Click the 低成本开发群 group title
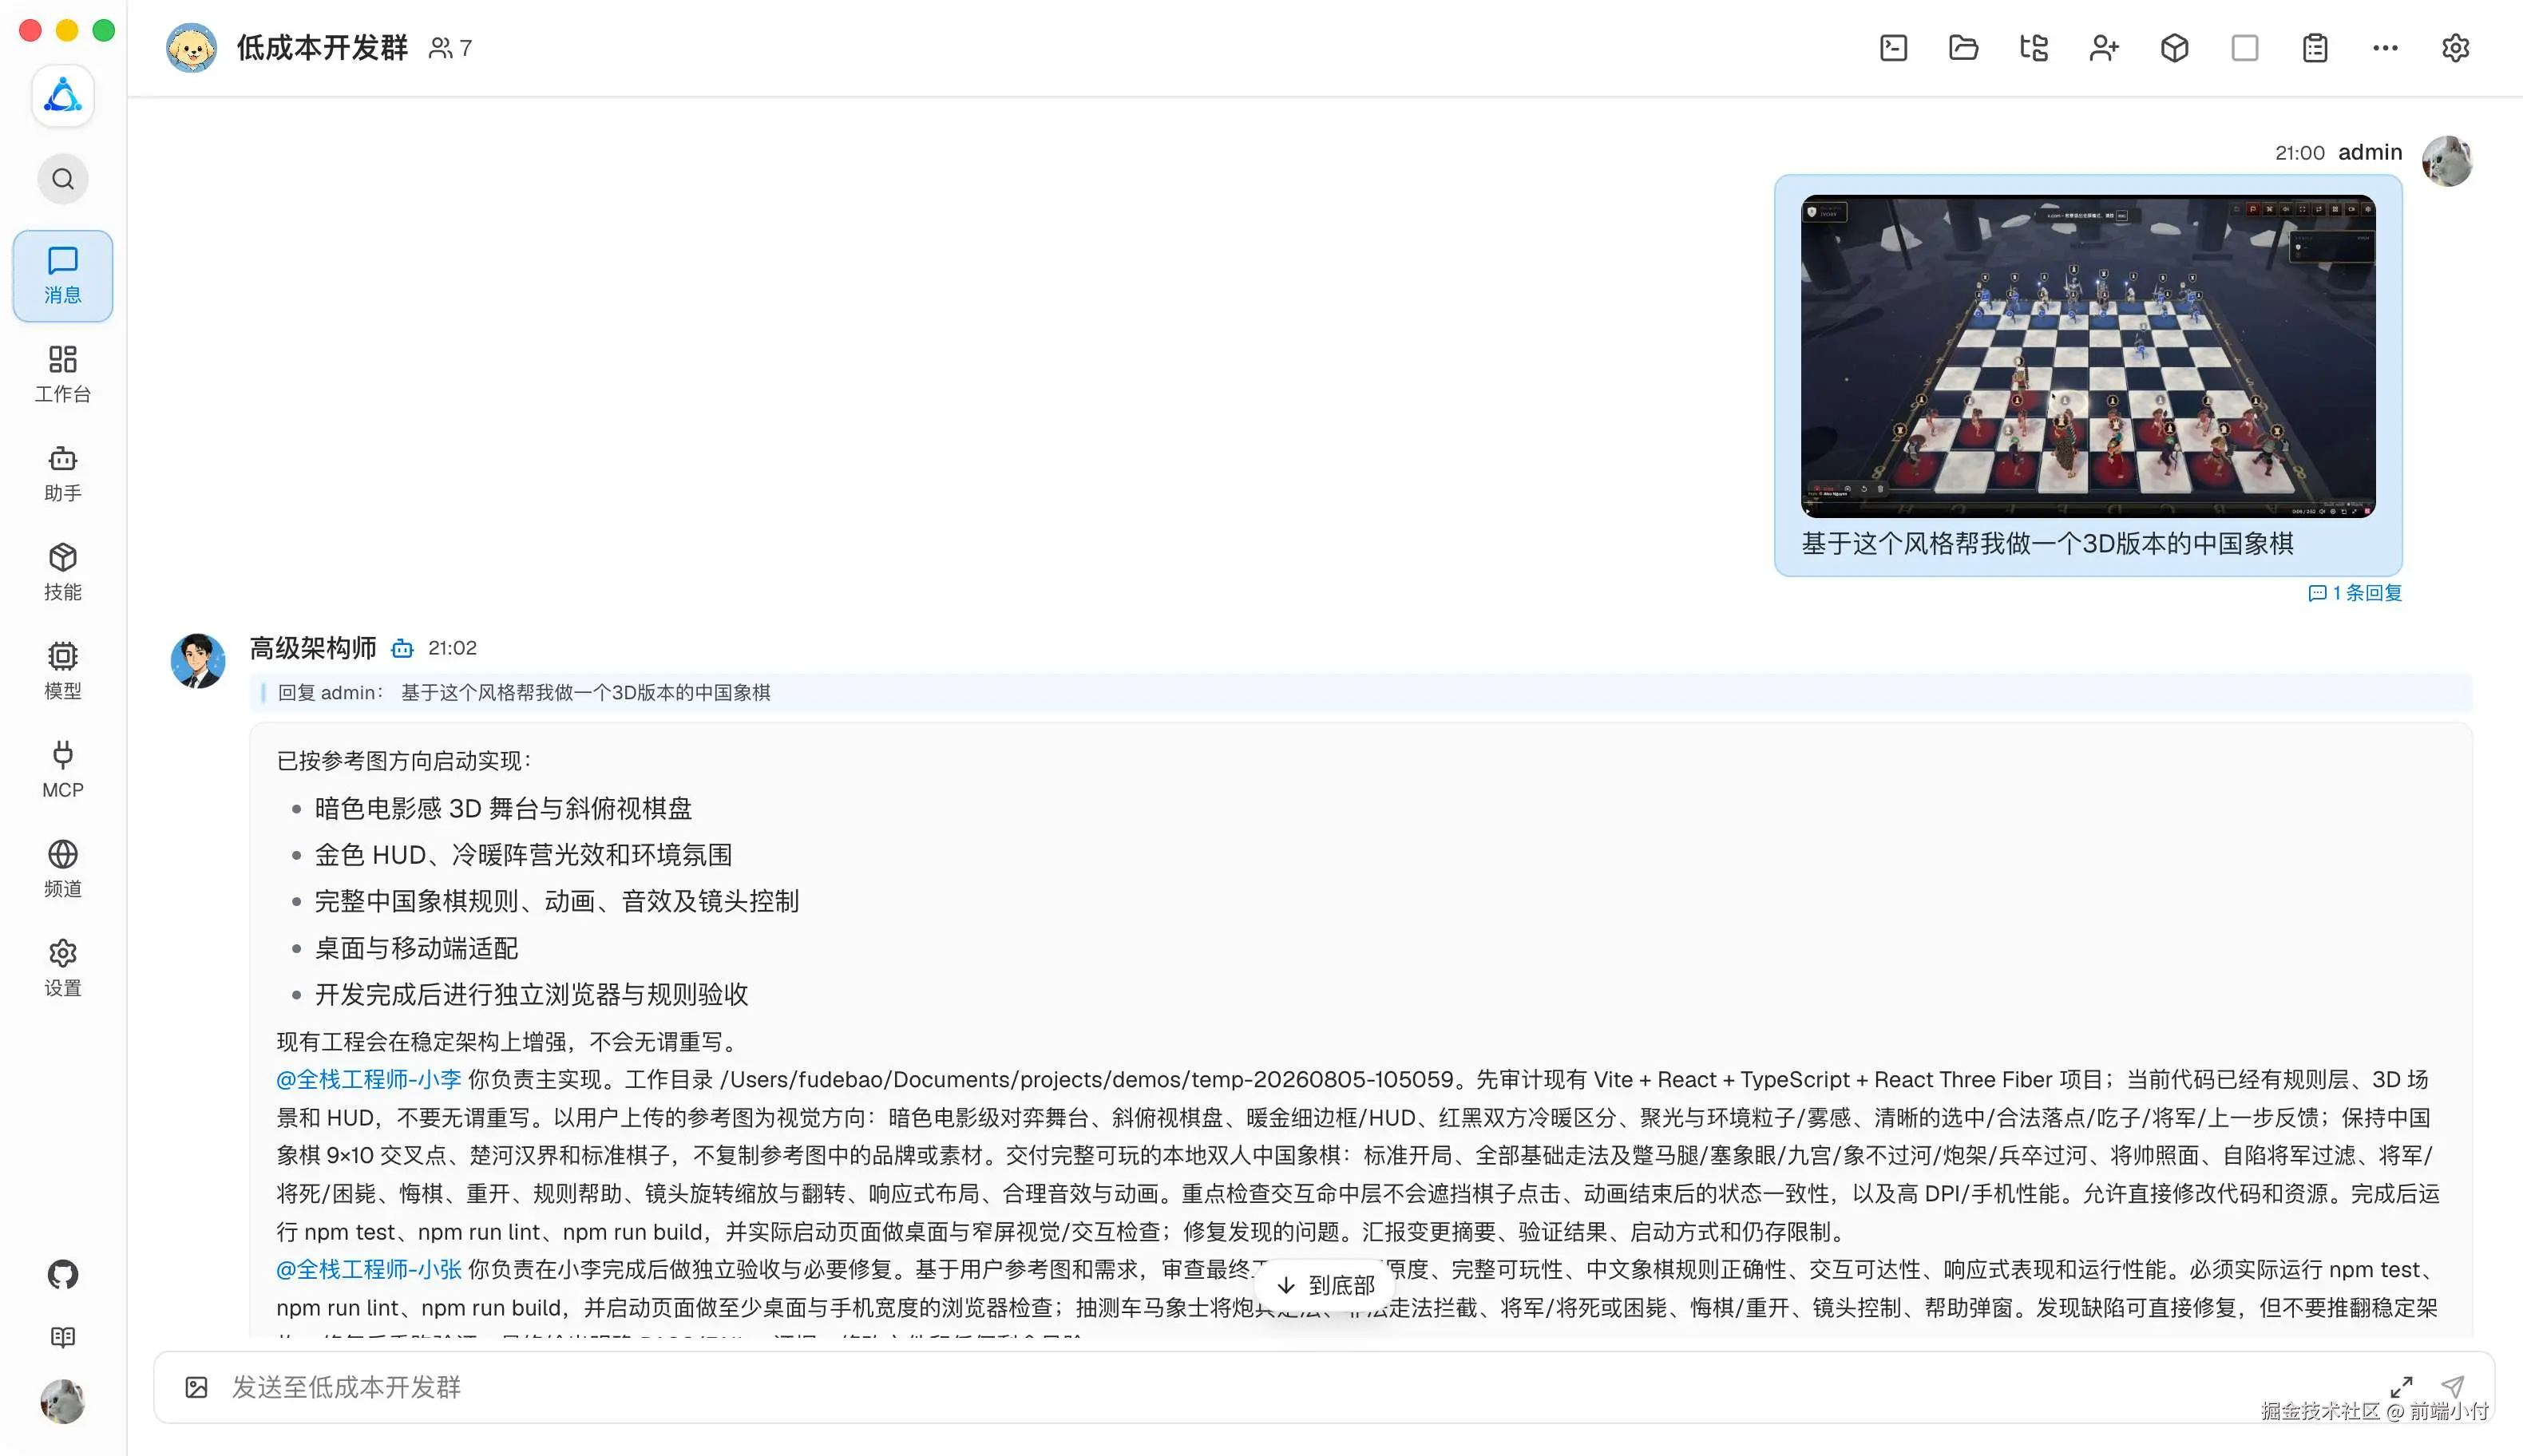This screenshot has width=2523, height=1456. click(322, 48)
